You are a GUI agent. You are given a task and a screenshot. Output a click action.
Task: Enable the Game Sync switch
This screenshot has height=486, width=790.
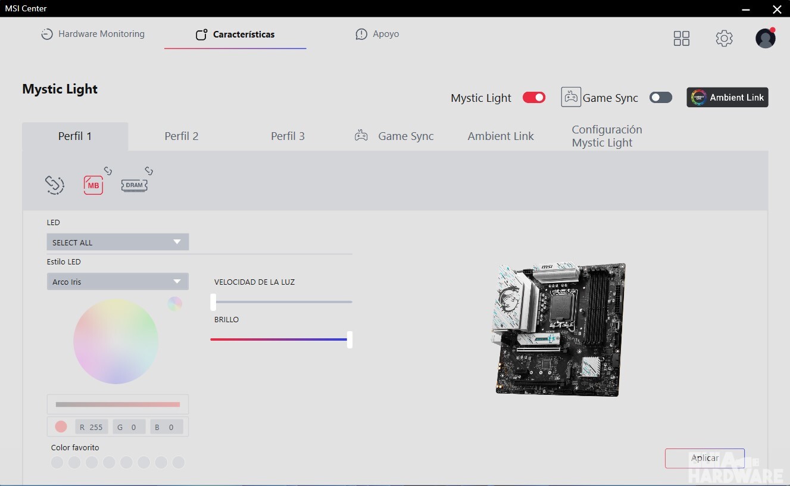tap(661, 98)
